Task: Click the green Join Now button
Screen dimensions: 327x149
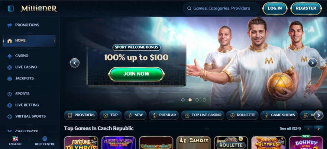Action: click(136, 74)
